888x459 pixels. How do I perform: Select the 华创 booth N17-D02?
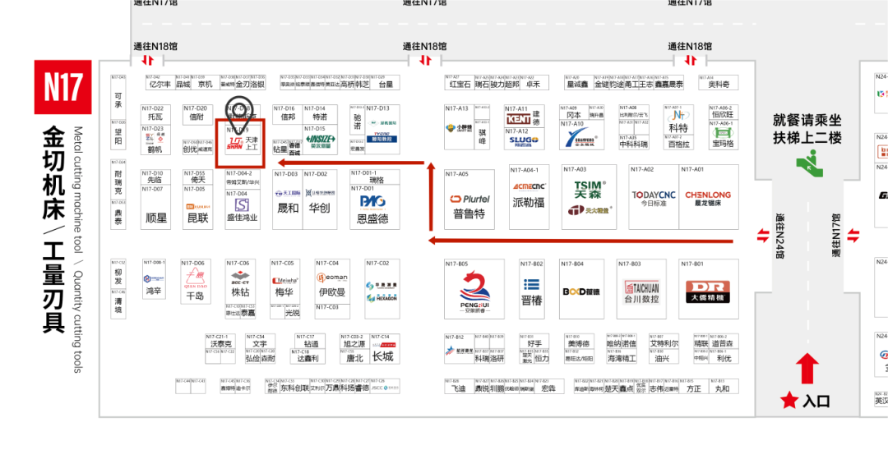[x=320, y=200]
